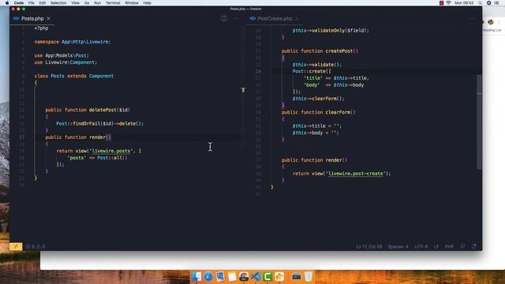Click the class Posts extends Component line
Viewport: 505px width, 284px height.
(x=73, y=76)
